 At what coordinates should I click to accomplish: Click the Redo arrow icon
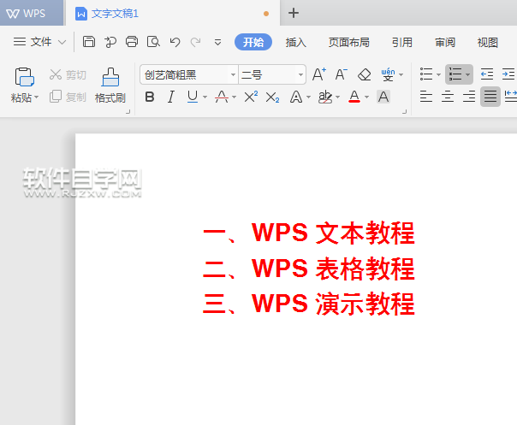point(196,42)
